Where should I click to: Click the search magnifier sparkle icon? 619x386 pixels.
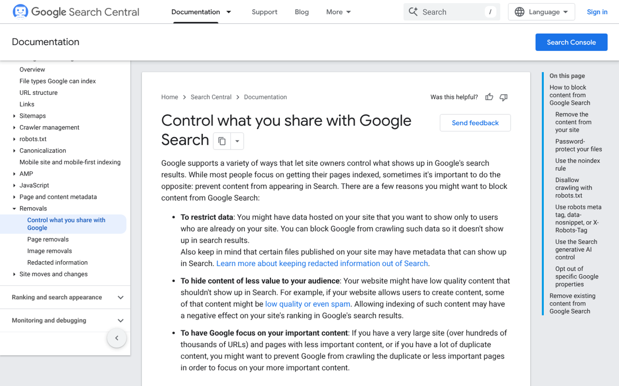413,12
